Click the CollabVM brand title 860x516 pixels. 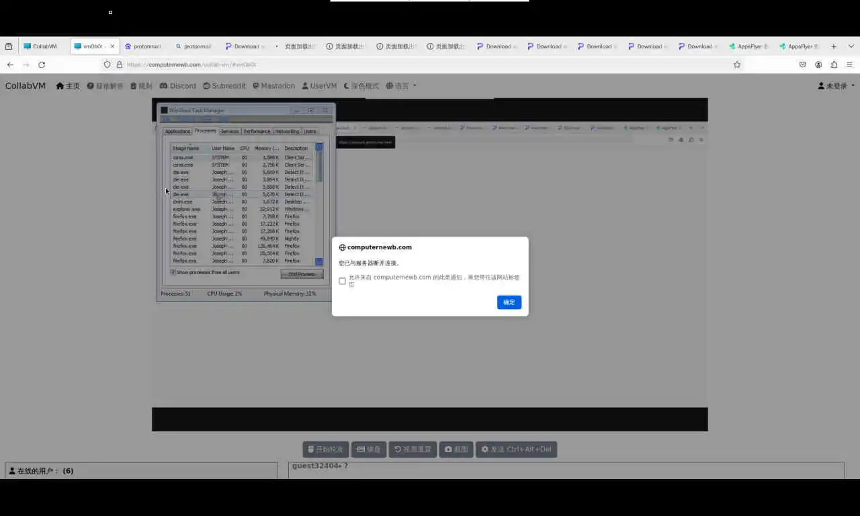click(26, 86)
